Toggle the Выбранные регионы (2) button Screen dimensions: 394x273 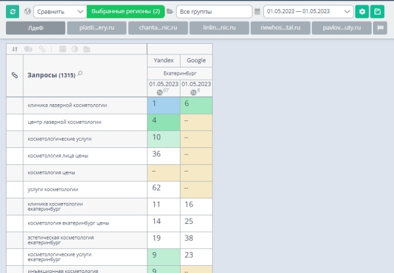pos(125,11)
